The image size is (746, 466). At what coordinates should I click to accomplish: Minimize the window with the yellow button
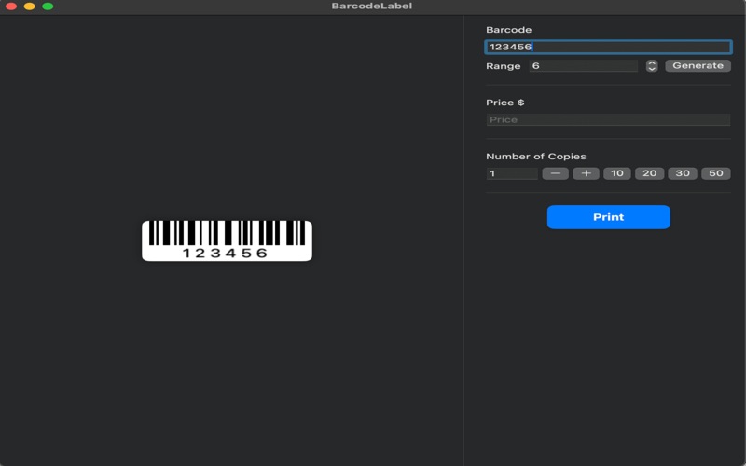pos(30,7)
